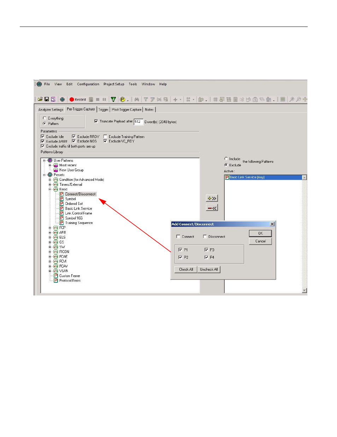Image resolution: width=337 pixels, height=437 pixels.
Task: Click the Uncheck All button
Action: (209, 269)
